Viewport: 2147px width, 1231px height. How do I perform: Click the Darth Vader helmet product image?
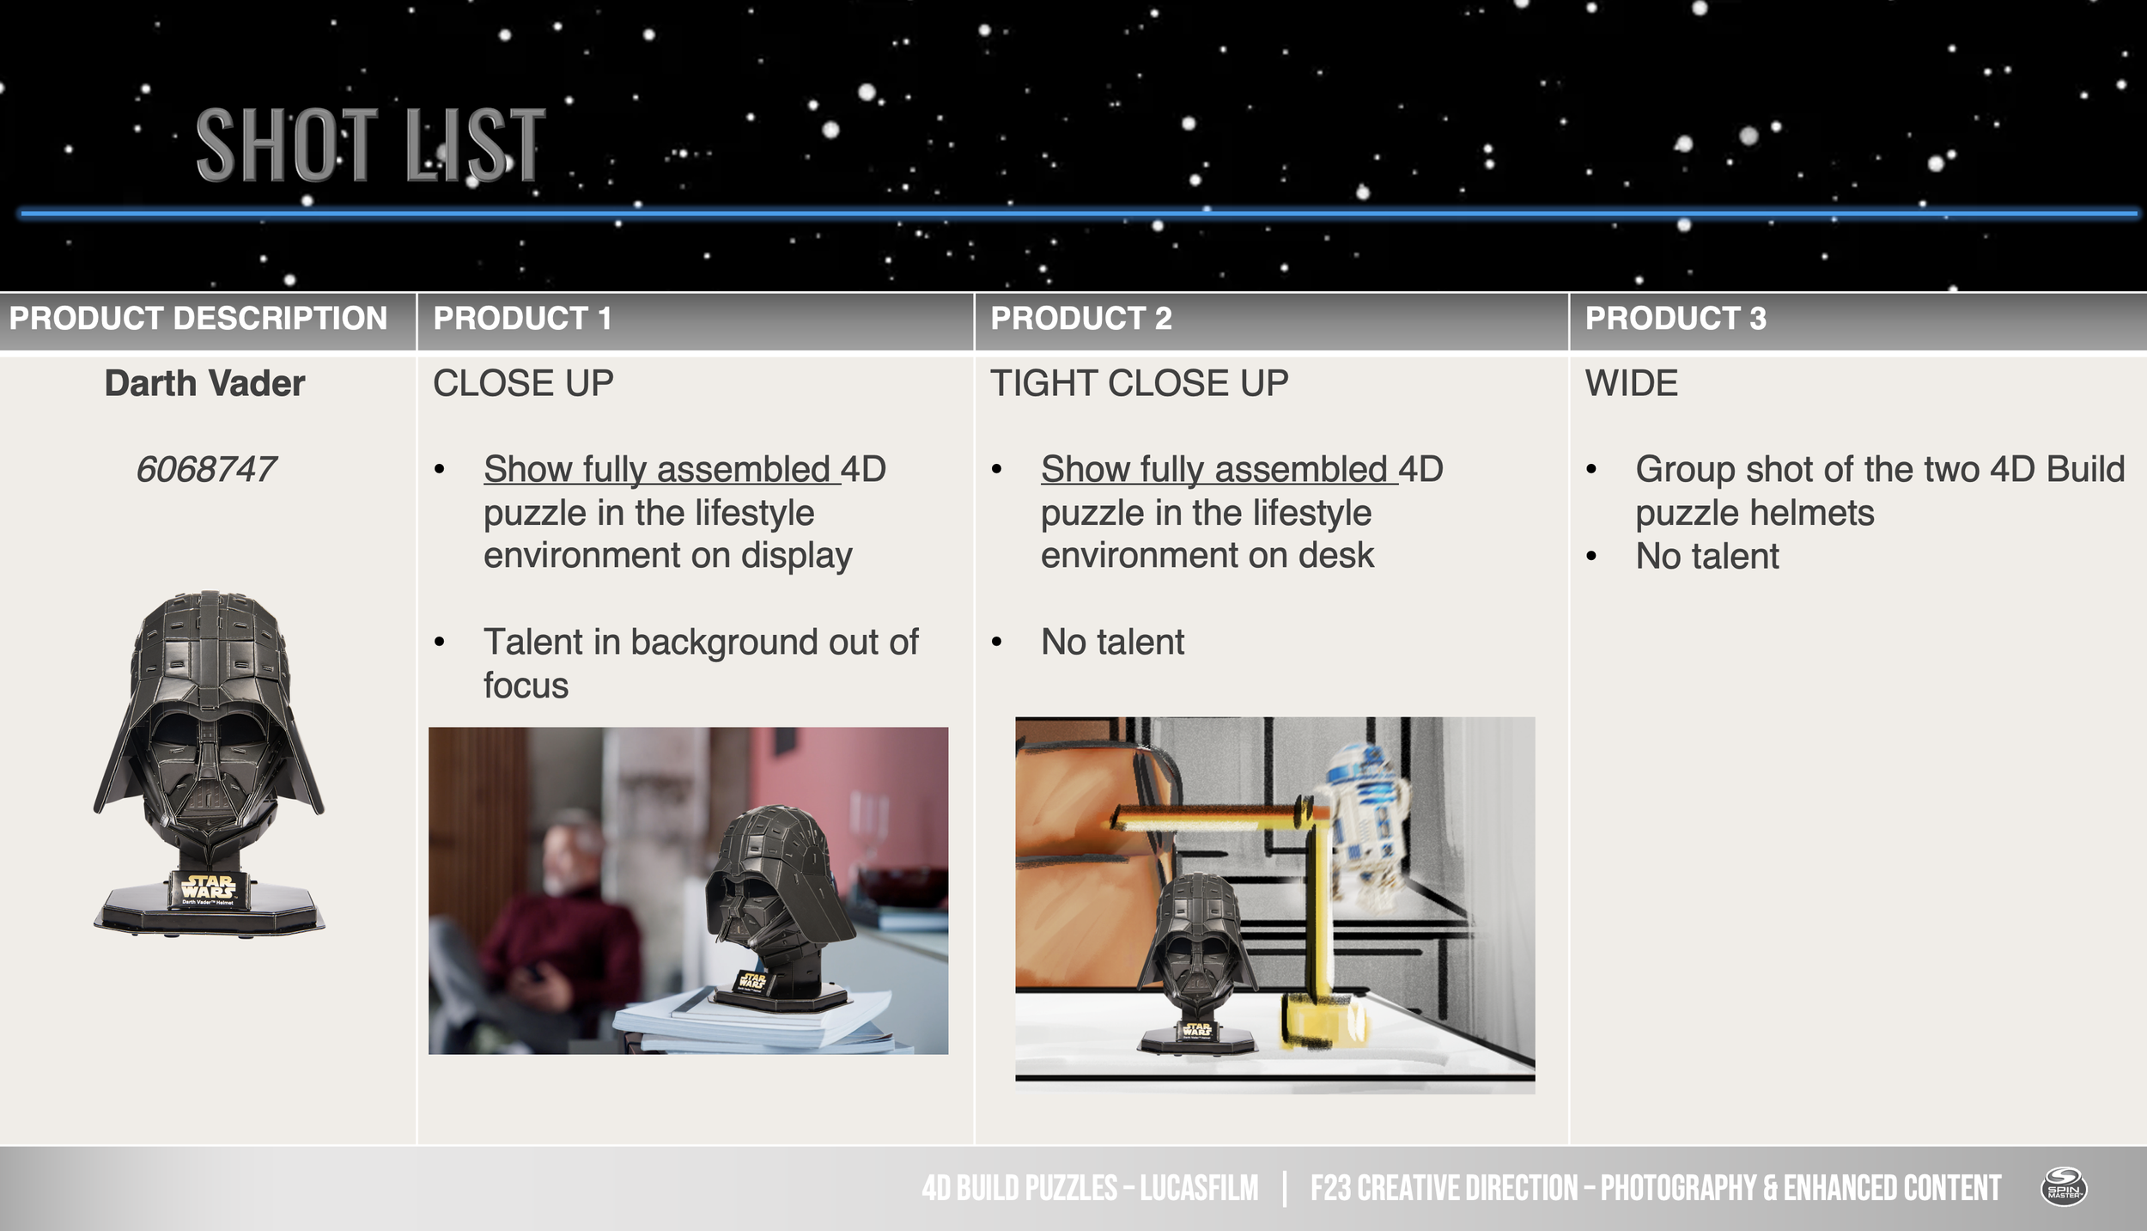pyautogui.click(x=209, y=763)
